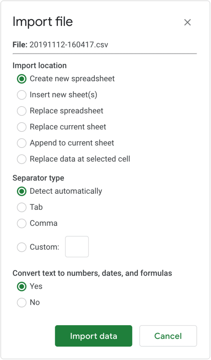Image resolution: width=211 pixels, height=360 pixels.
Task: Select Replace spreadsheet radio button
Action: click(x=22, y=111)
